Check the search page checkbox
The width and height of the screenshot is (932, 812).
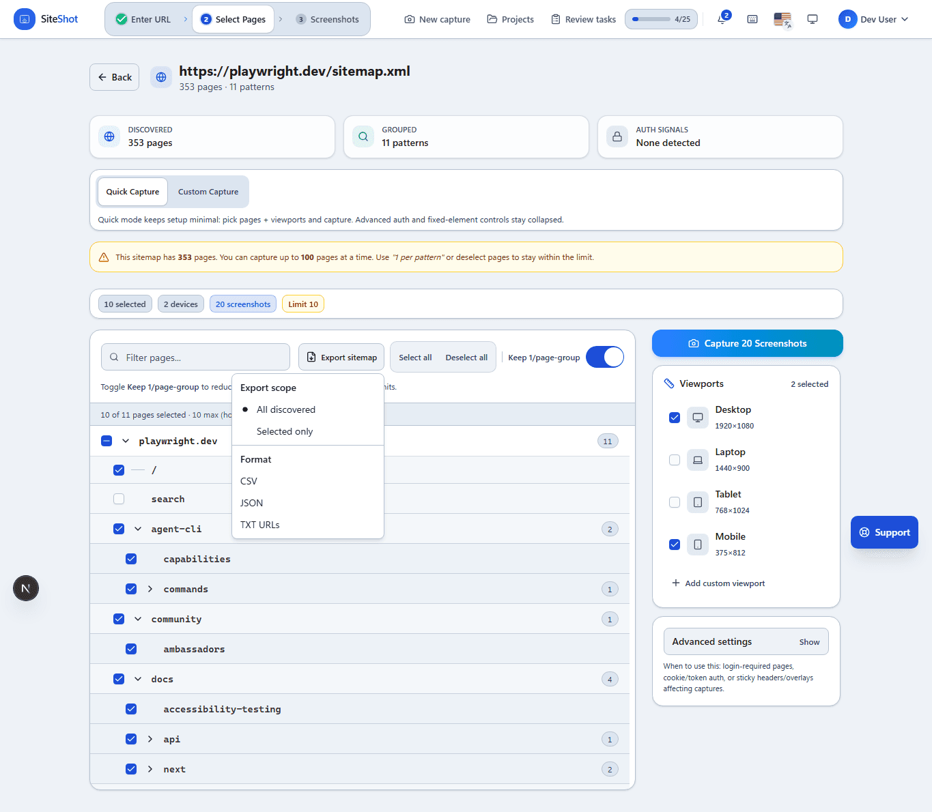[119, 499]
